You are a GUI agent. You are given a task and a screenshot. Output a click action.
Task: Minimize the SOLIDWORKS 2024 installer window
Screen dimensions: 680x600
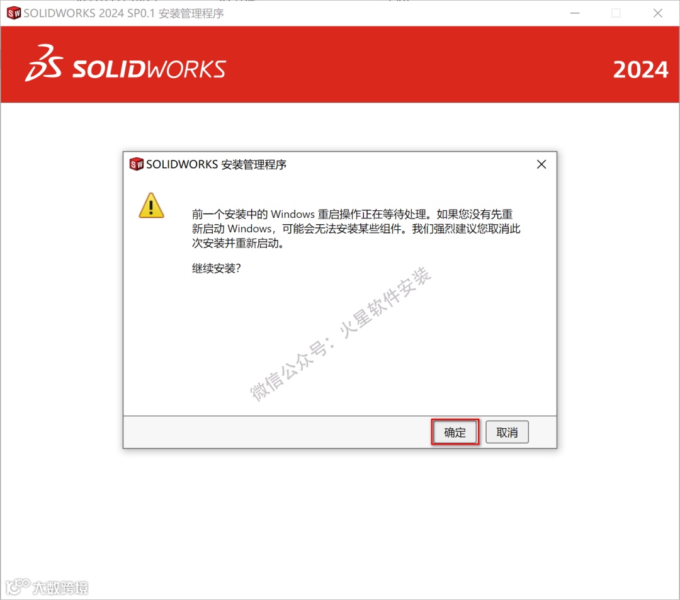click(x=575, y=13)
